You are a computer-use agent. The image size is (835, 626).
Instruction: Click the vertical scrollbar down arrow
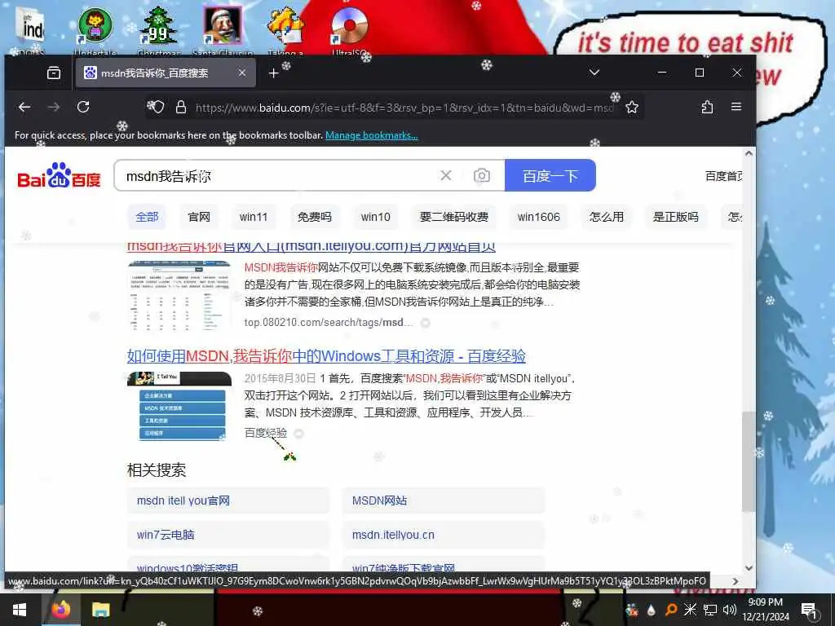click(749, 568)
